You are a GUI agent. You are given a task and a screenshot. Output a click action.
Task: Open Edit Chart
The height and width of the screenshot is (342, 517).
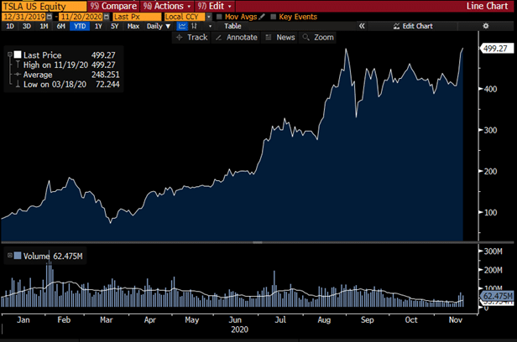coord(413,26)
